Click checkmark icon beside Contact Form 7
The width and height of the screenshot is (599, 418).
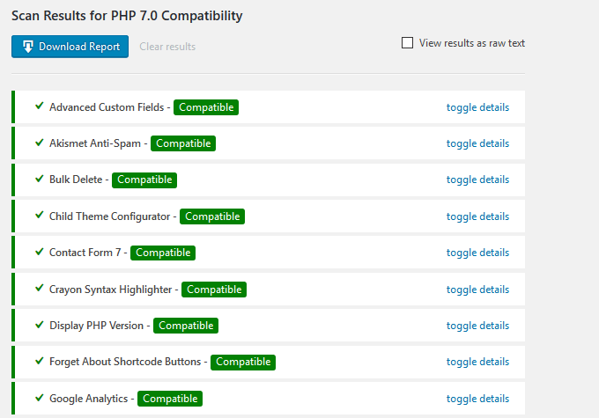[x=39, y=252]
